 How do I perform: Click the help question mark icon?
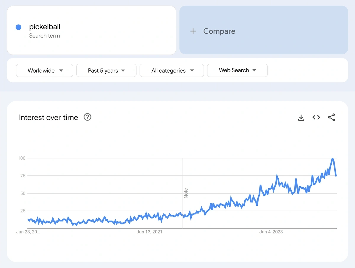pos(87,117)
